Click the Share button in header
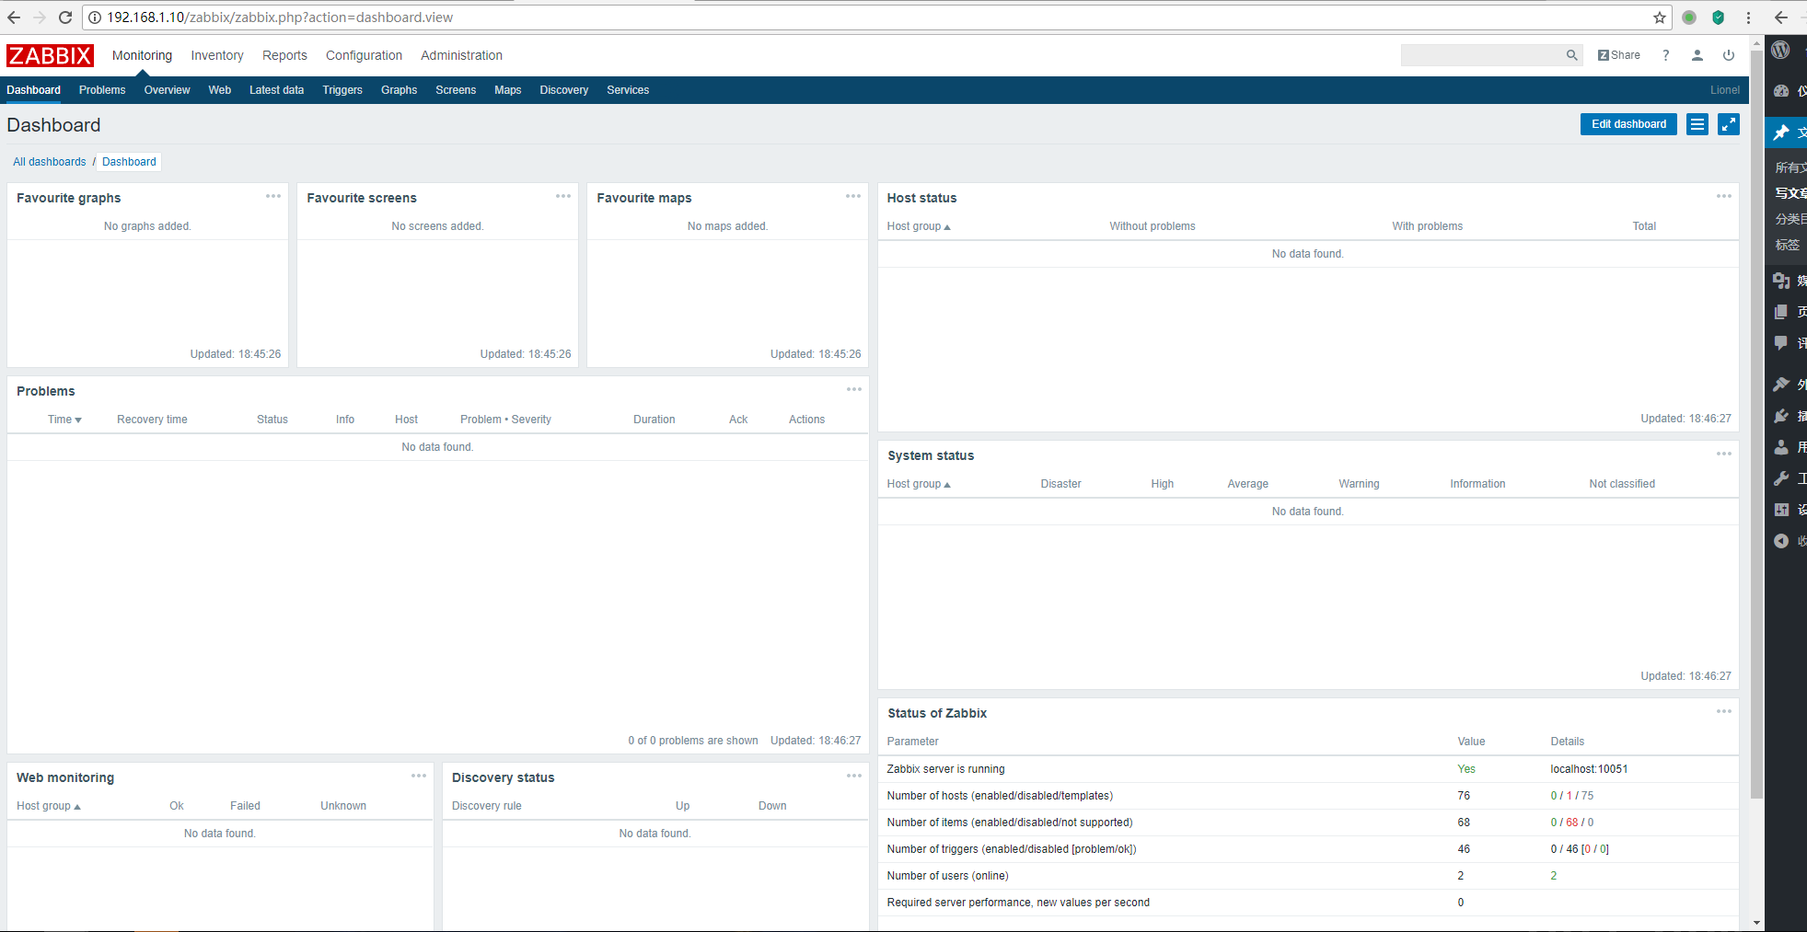This screenshot has height=932, width=1807. pos(1619,55)
